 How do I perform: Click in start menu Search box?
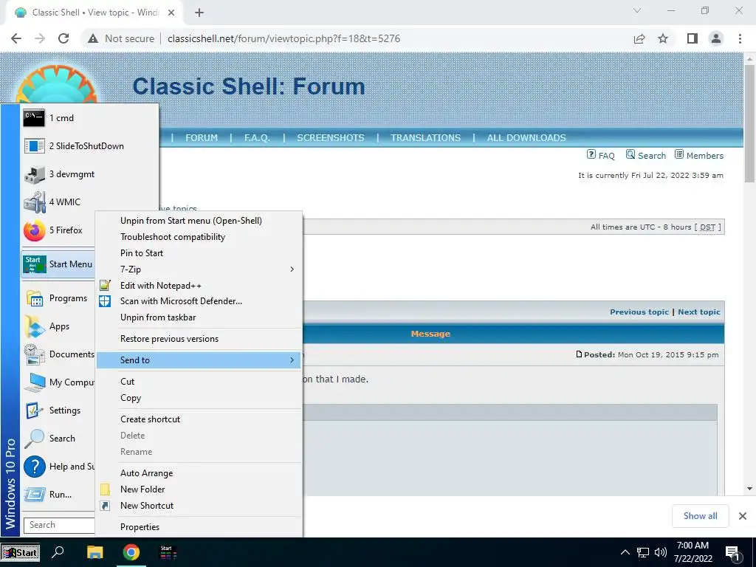click(60, 525)
